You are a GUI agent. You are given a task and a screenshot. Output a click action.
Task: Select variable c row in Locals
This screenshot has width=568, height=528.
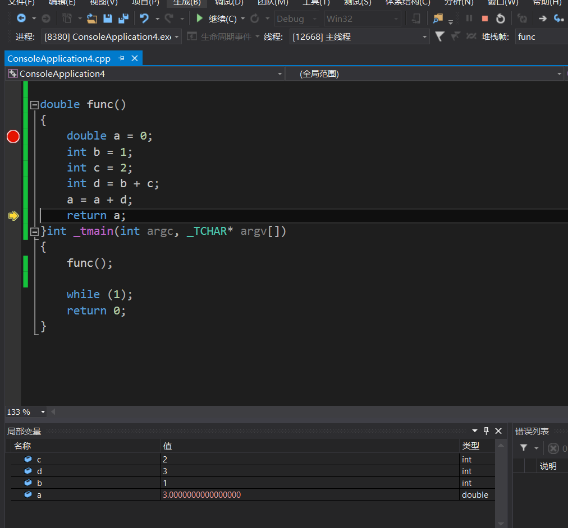[253, 459]
